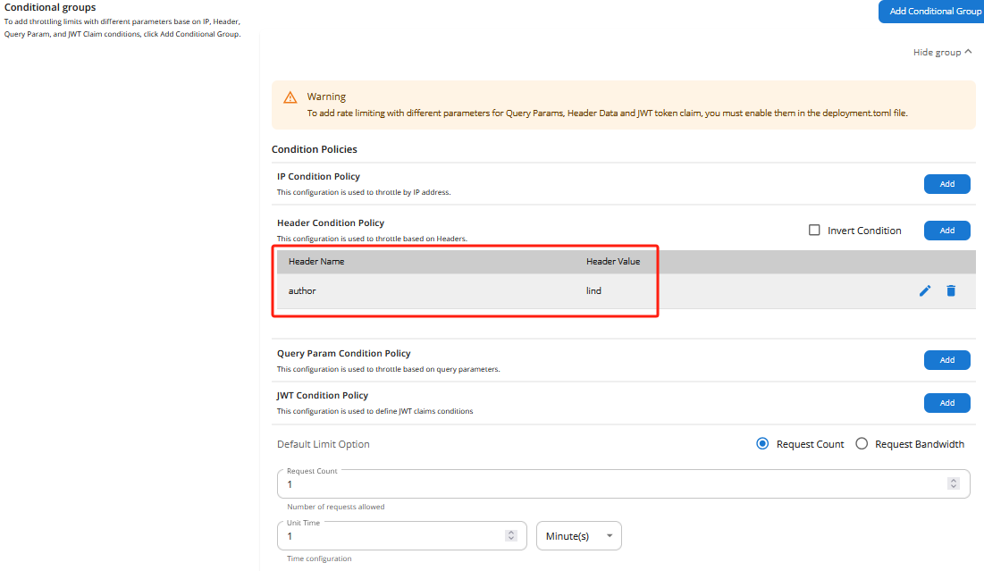Click the Header Name column heading
Image resolution: width=984 pixels, height=571 pixels.
point(316,262)
